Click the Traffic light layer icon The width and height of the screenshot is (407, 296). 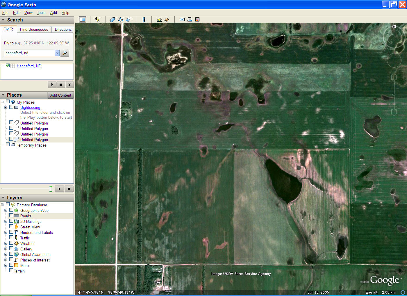16,238
